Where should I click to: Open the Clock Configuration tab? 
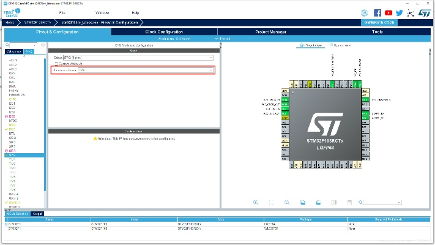[x=164, y=31]
